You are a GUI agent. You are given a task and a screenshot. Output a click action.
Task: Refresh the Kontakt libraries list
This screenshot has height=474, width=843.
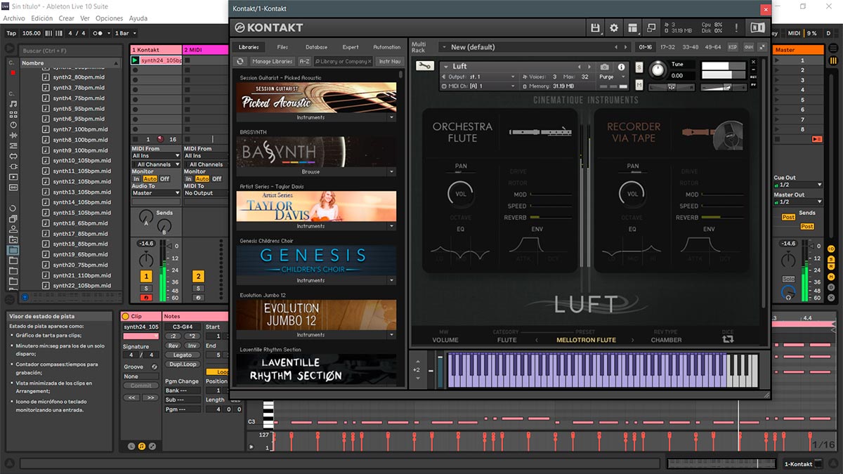click(240, 61)
